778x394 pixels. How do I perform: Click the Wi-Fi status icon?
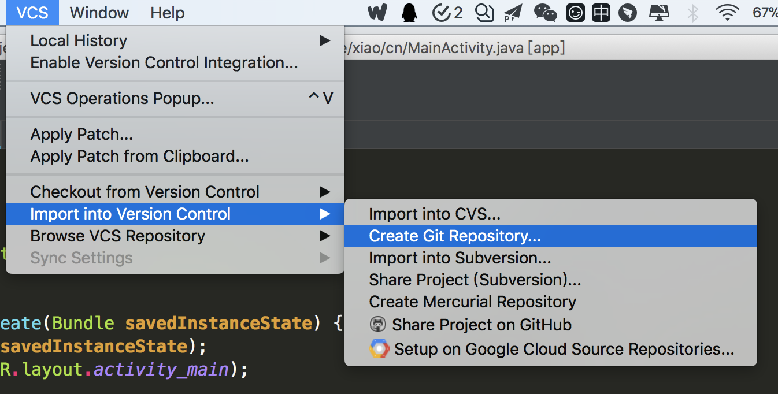(727, 13)
